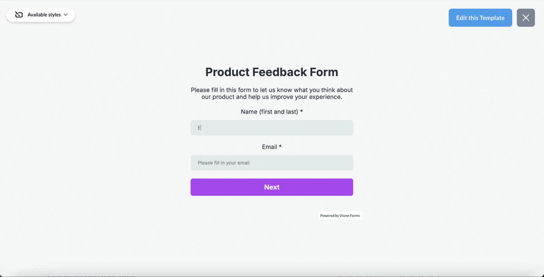
Task: Click the required asterisk beside Name label
Action: (301, 111)
